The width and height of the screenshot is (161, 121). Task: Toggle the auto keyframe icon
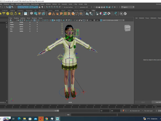coord(123,111)
